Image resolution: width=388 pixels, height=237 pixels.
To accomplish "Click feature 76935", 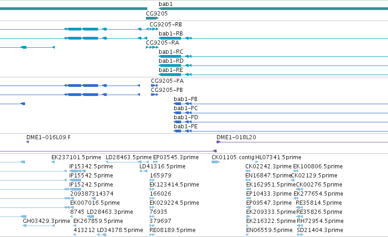I will (x=159, y=212).
